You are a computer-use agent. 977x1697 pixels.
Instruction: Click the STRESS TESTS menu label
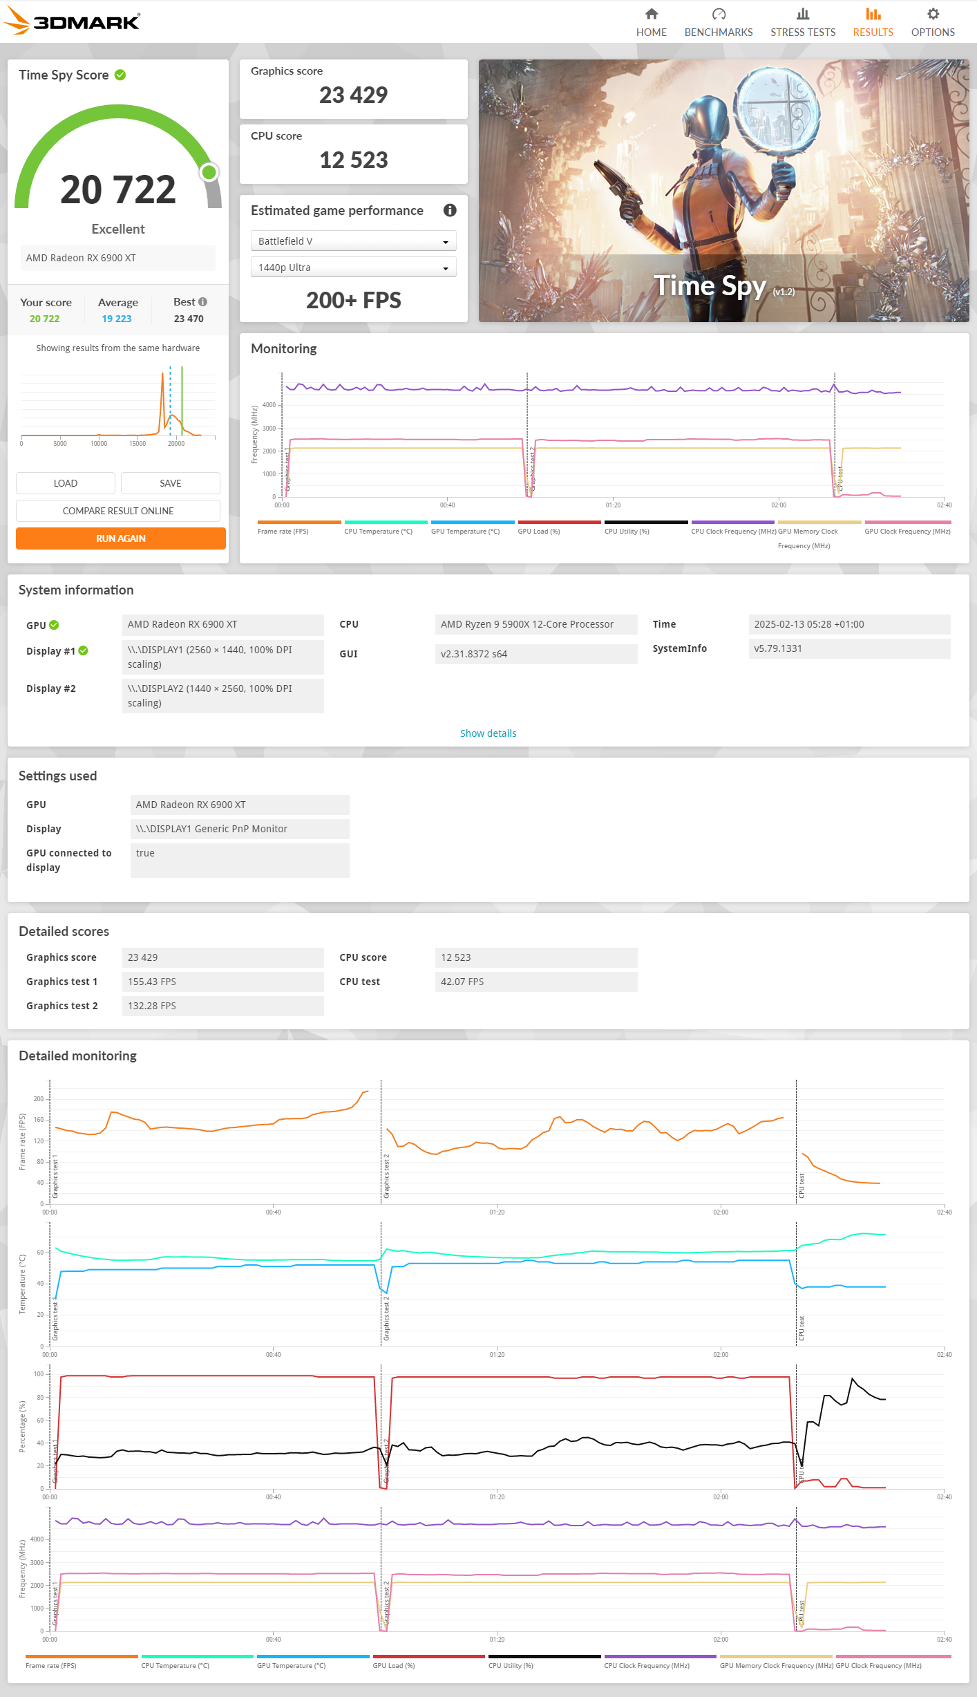[803, 32]
